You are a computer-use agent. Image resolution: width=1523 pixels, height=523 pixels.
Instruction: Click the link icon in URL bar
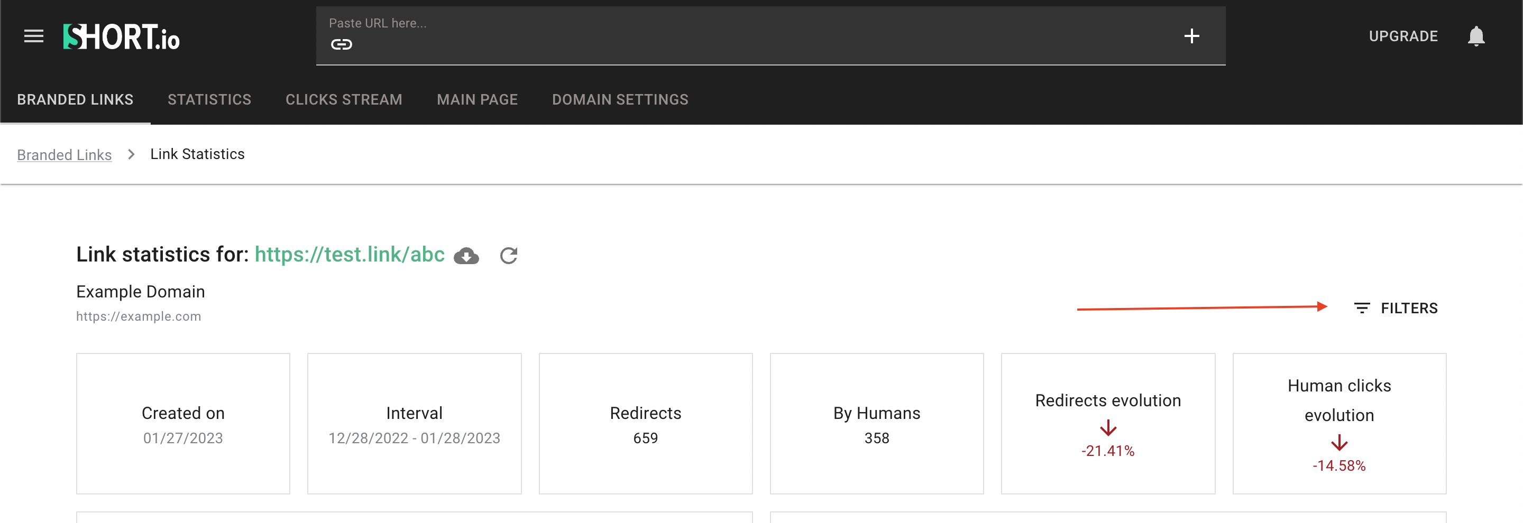coord(341,44)
